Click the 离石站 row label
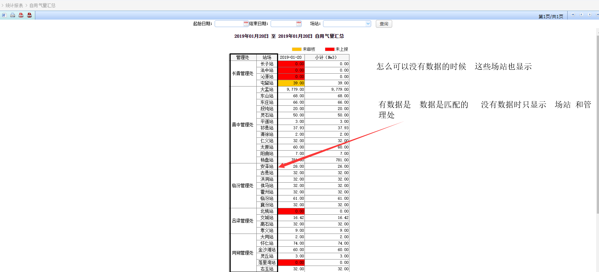The image size is (599, 272). point(267,224)
